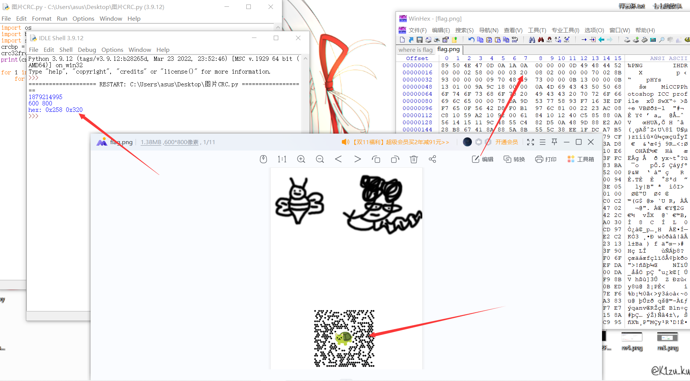
Task: Click user avatar in image viewer
Action: tap(467, 142)
